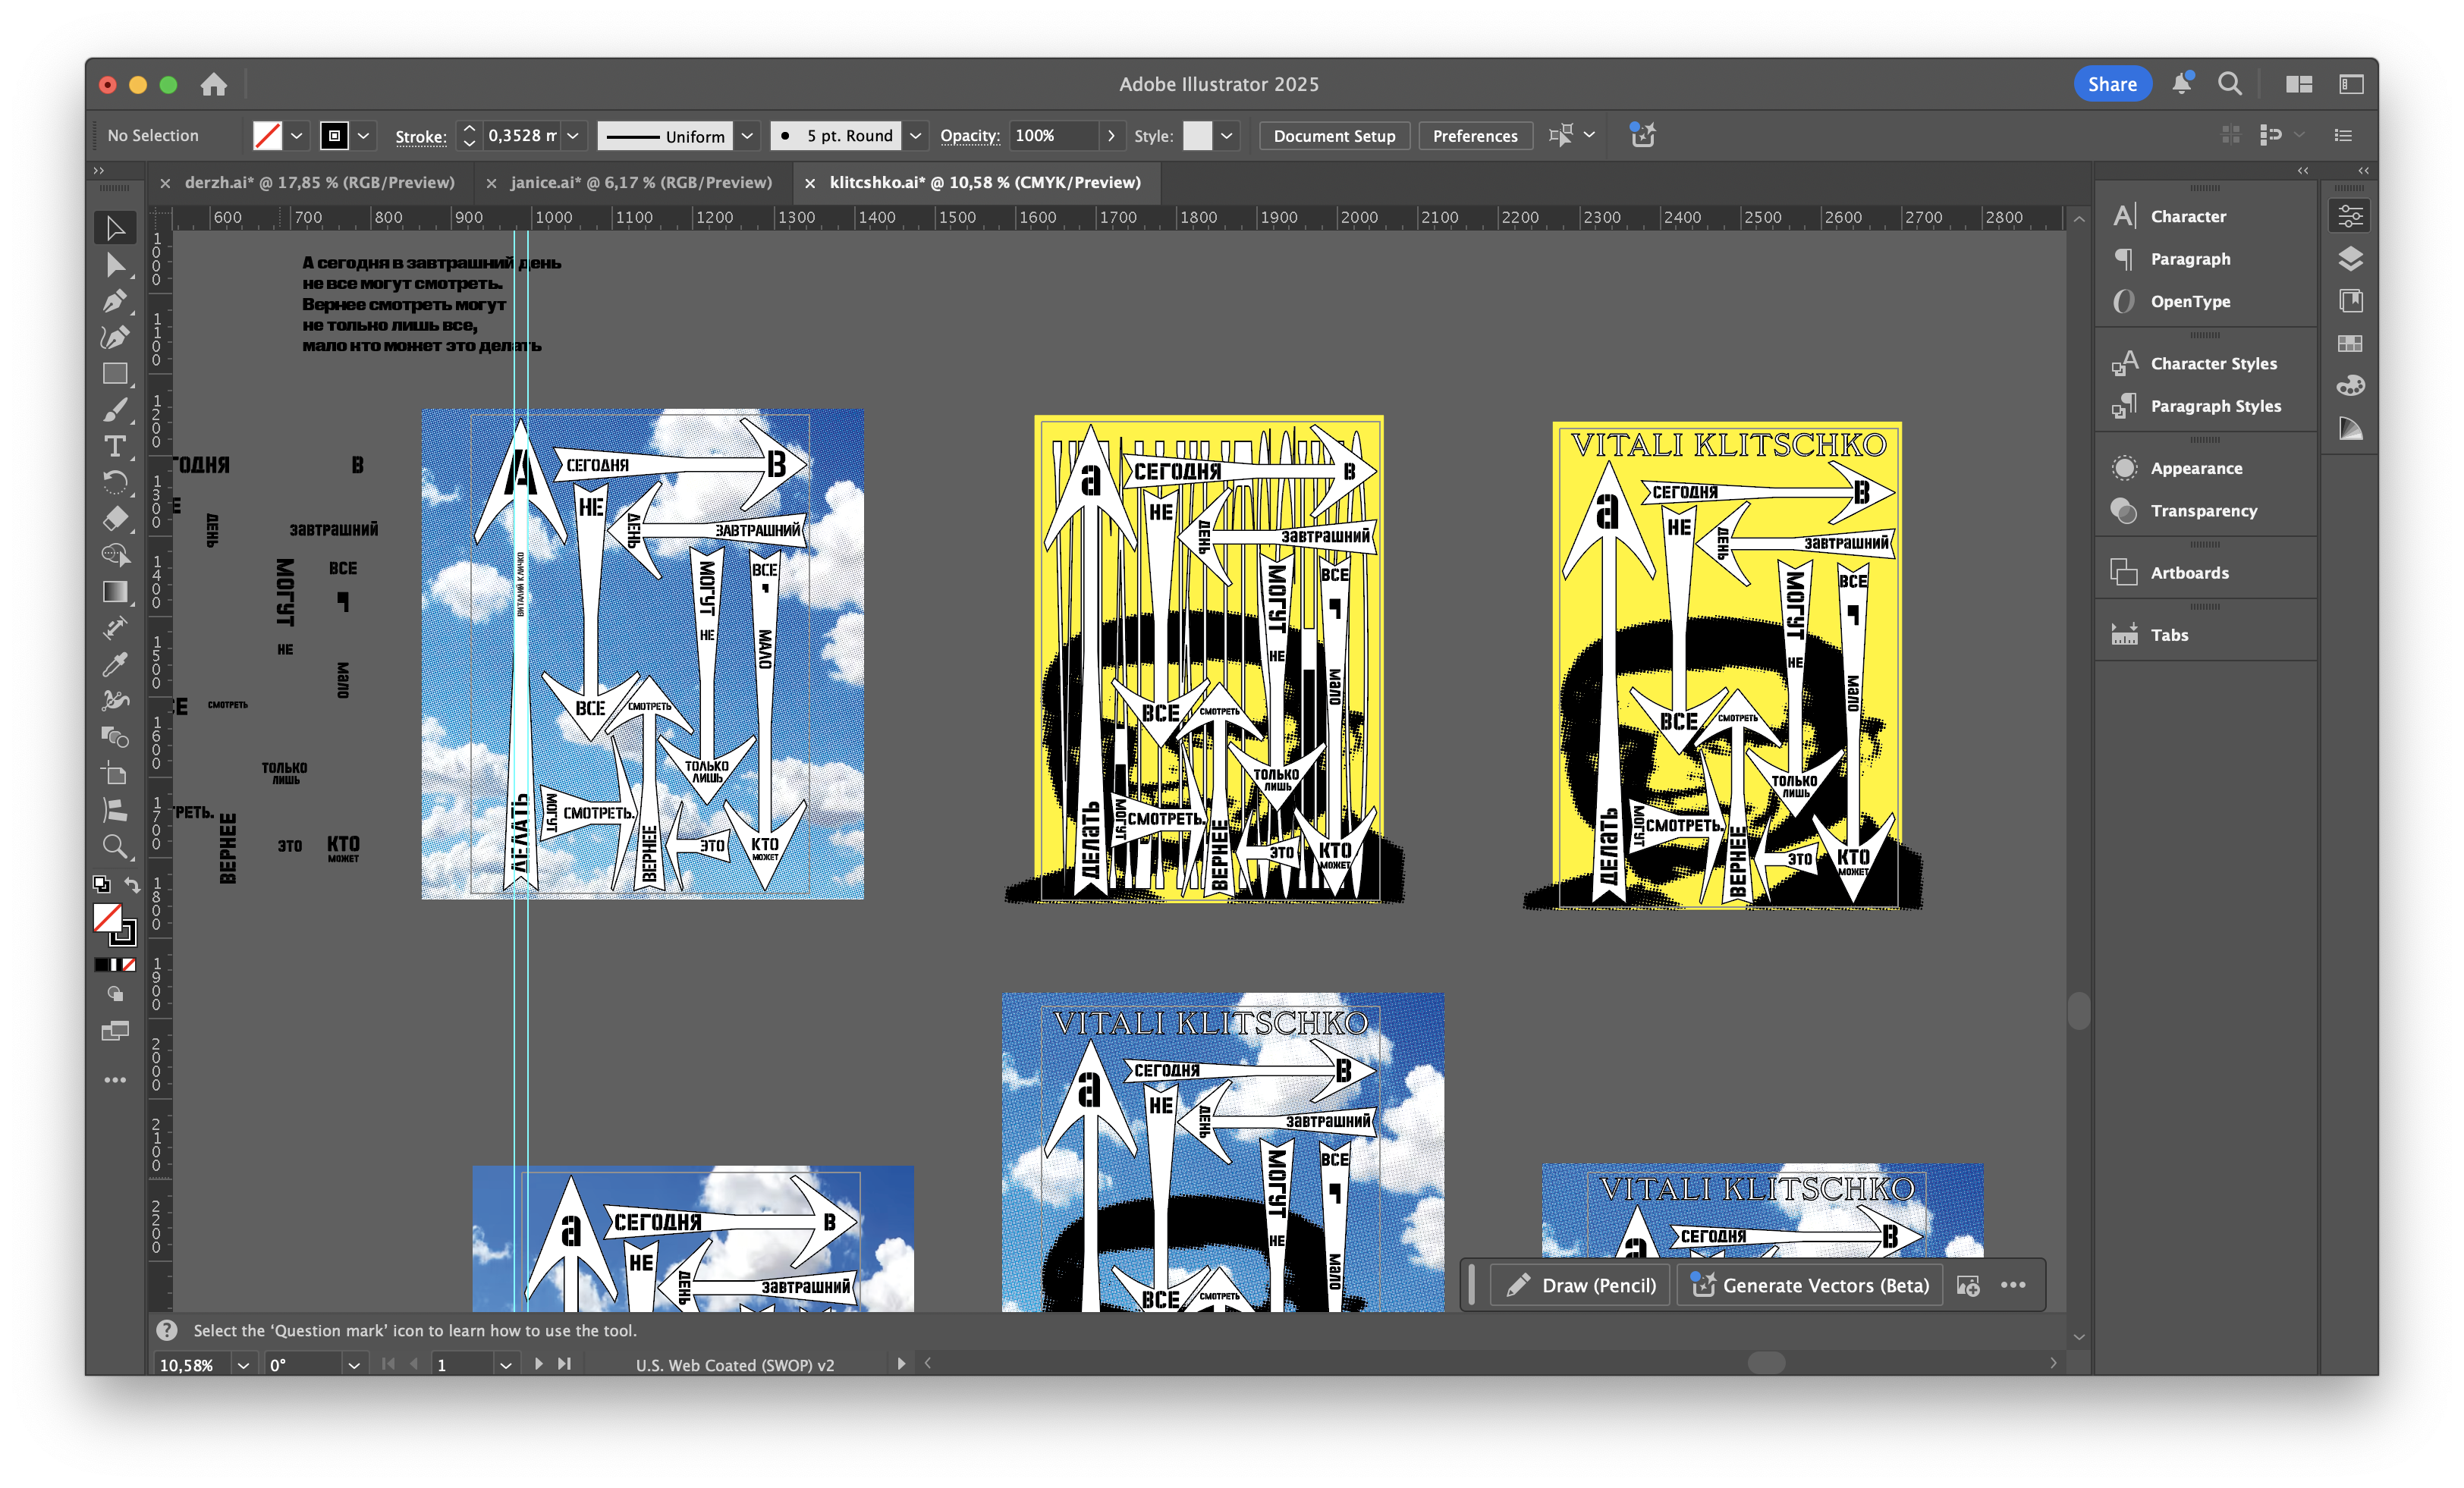Click the Share button
Image resolution: width=2464 pixels, height=1488 pixels.
click(x=2111, y=85)
